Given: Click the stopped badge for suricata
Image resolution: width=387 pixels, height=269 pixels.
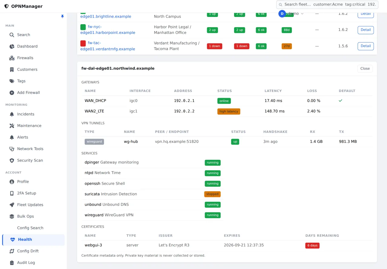Looking at the screenshot, I should coord(212,194).
